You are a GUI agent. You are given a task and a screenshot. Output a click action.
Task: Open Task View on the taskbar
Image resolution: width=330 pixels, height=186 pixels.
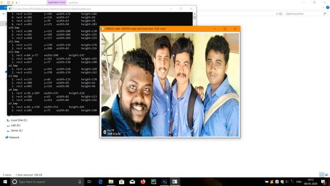tap(89, 181)
